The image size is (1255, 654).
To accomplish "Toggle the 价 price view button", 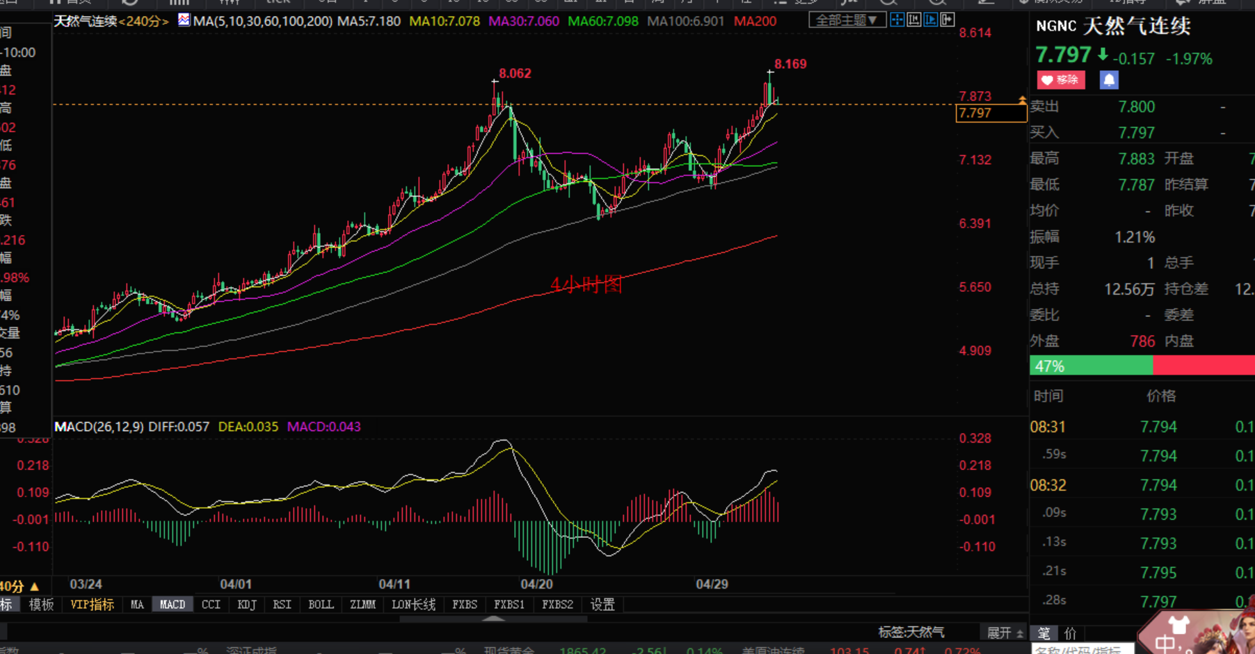I will point(1071,633).
